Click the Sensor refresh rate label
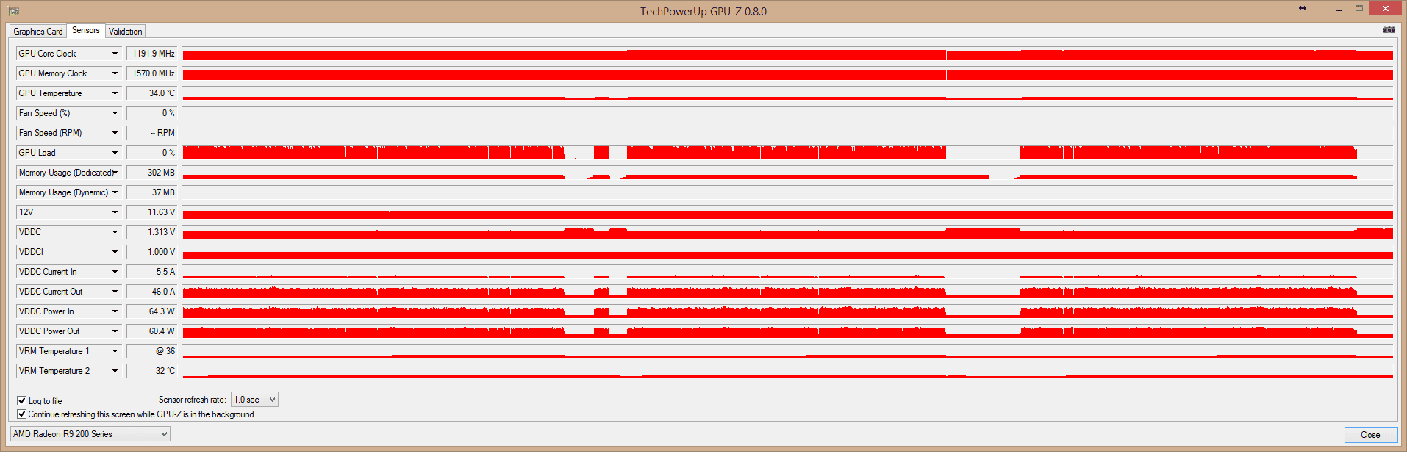This screenshot has height=476, width=1407. [192, 400]
